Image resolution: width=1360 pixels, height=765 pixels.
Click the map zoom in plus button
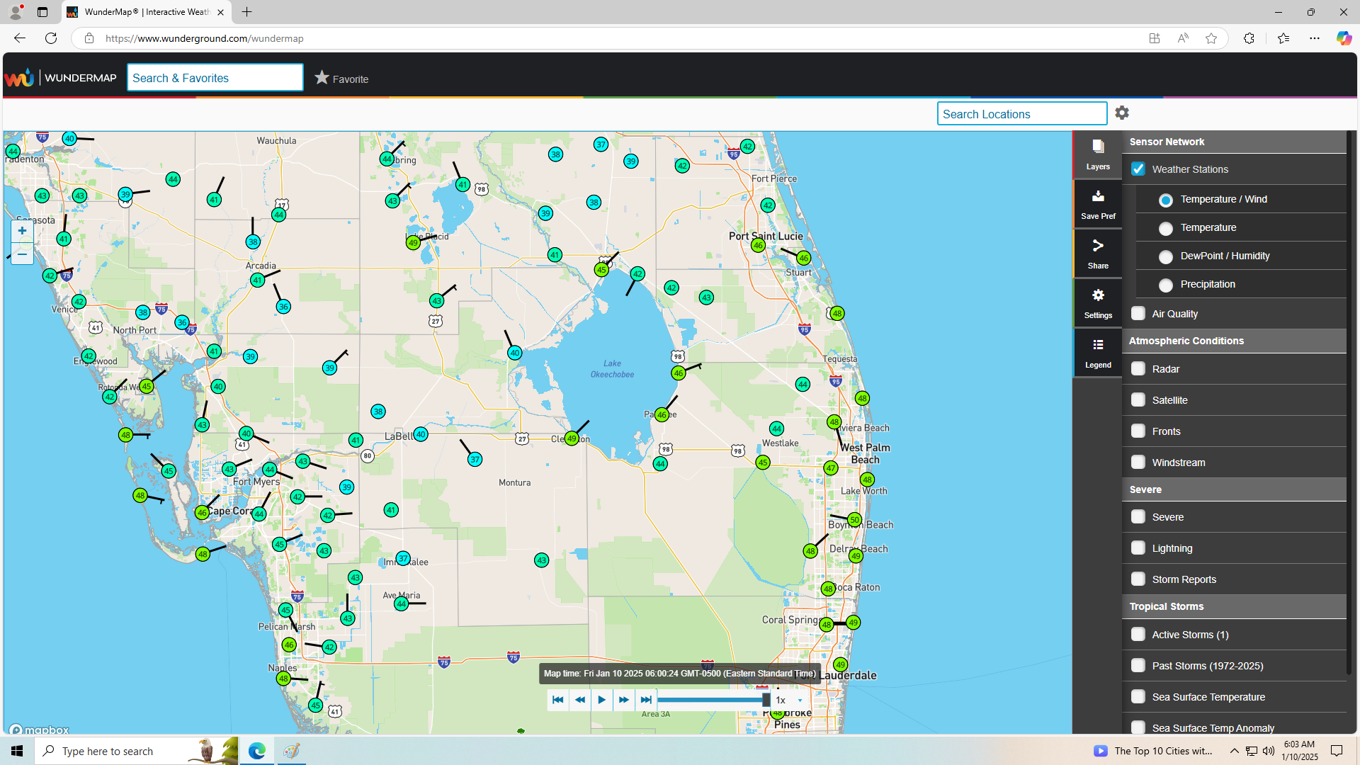22,231
